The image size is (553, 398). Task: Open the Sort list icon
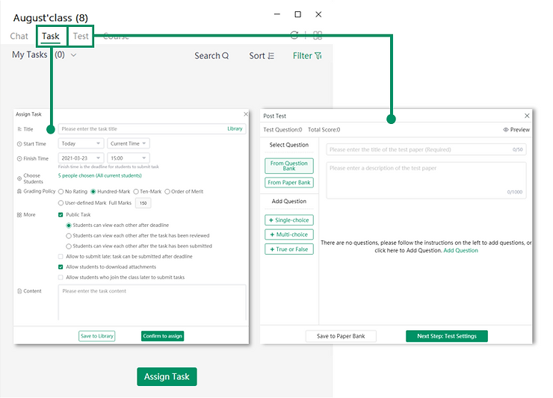click(271, 56)
